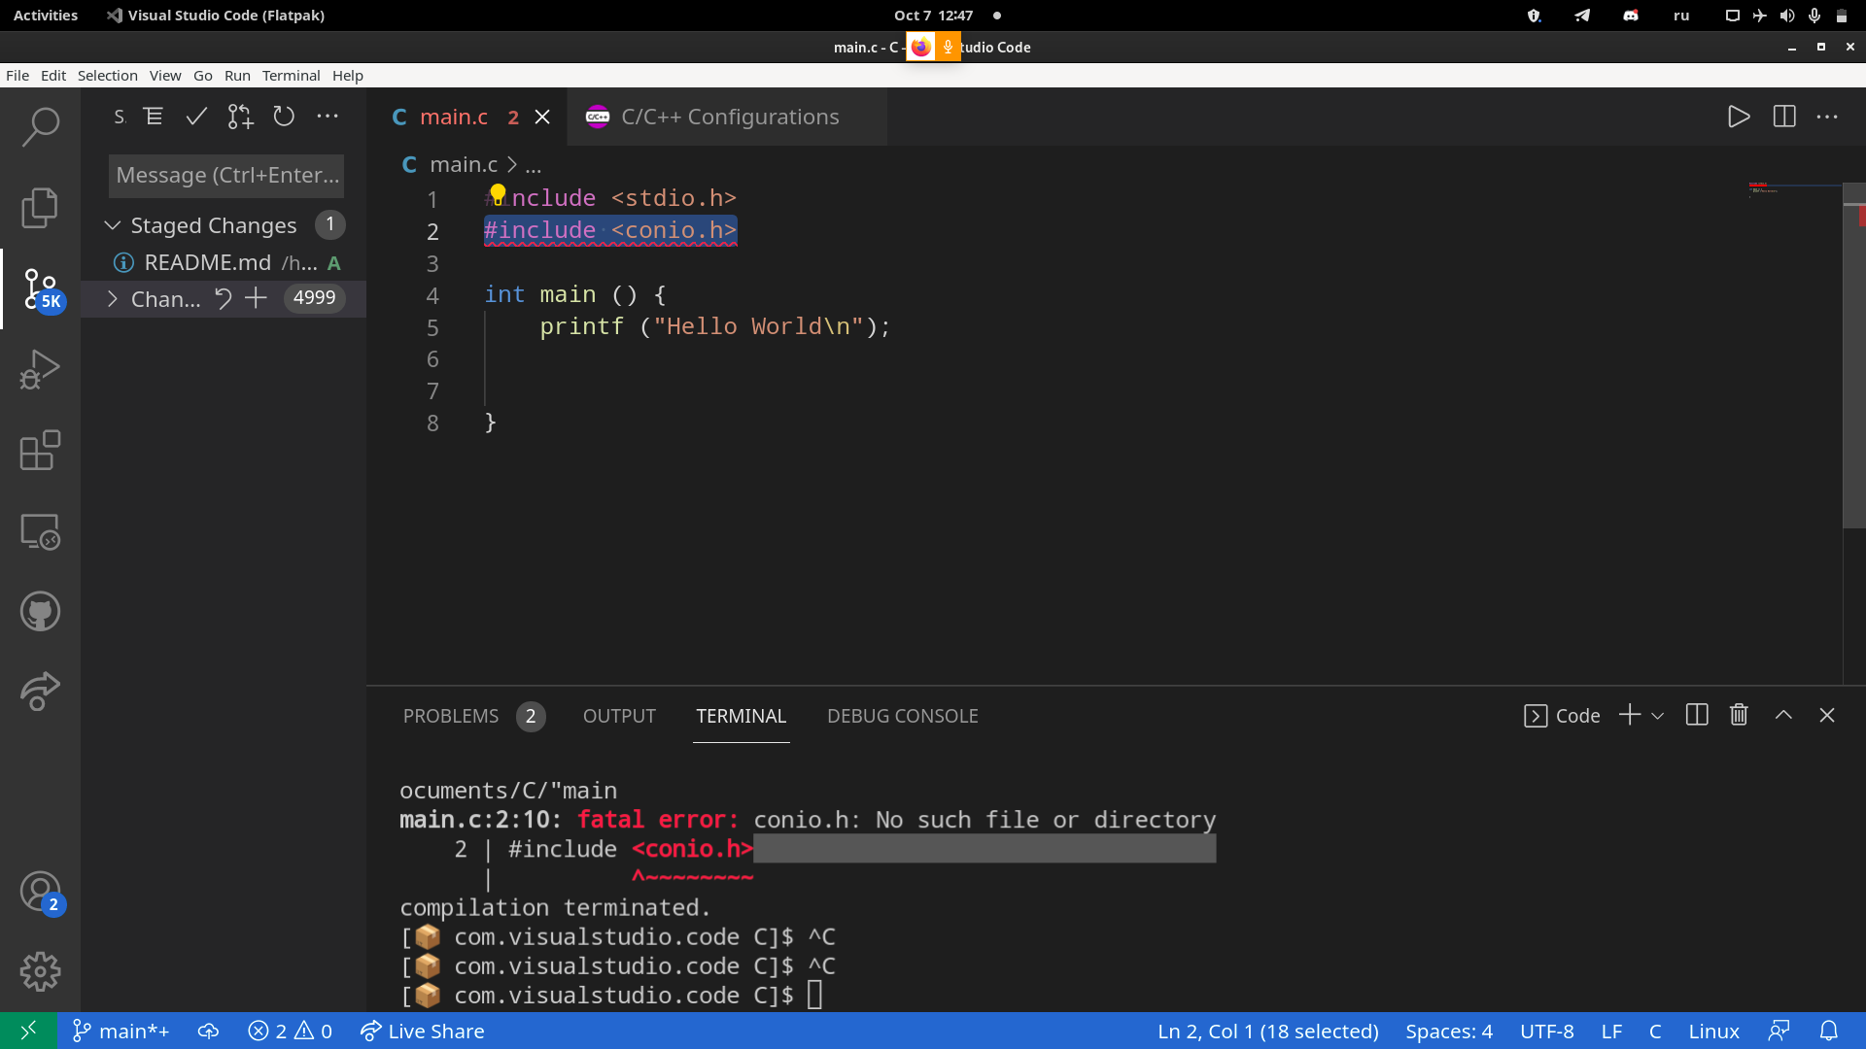The width and height of the screenshot is (1866, 1049).
Task: Open the Search view in activity bar
Action: [40, 126]
